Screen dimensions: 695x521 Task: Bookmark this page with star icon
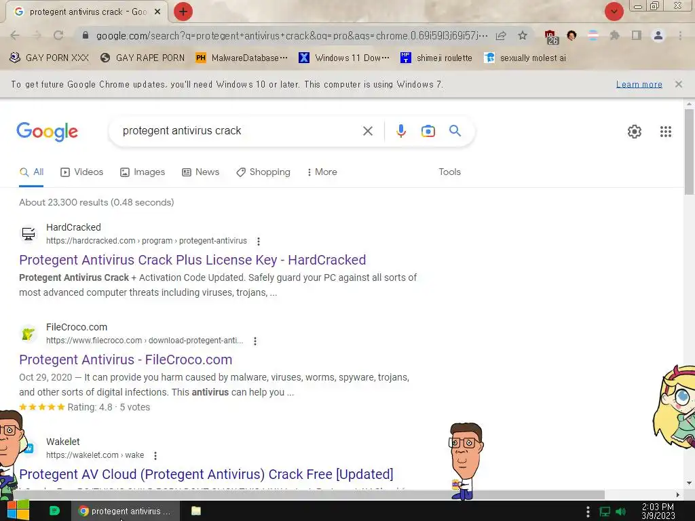[x=523, y=36]
